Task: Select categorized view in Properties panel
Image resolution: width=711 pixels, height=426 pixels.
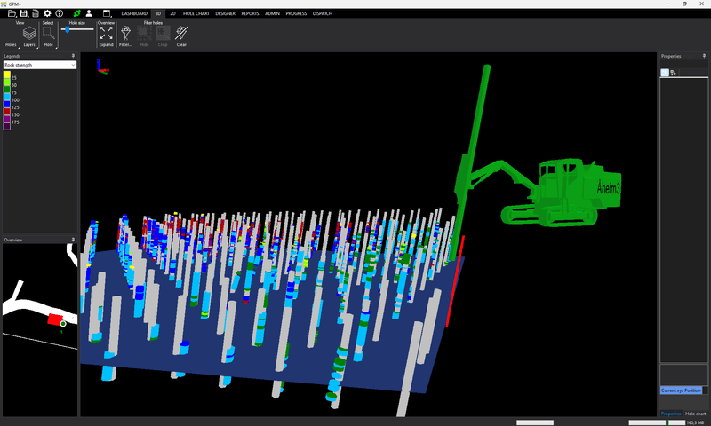Action: [x=665, y=73]
